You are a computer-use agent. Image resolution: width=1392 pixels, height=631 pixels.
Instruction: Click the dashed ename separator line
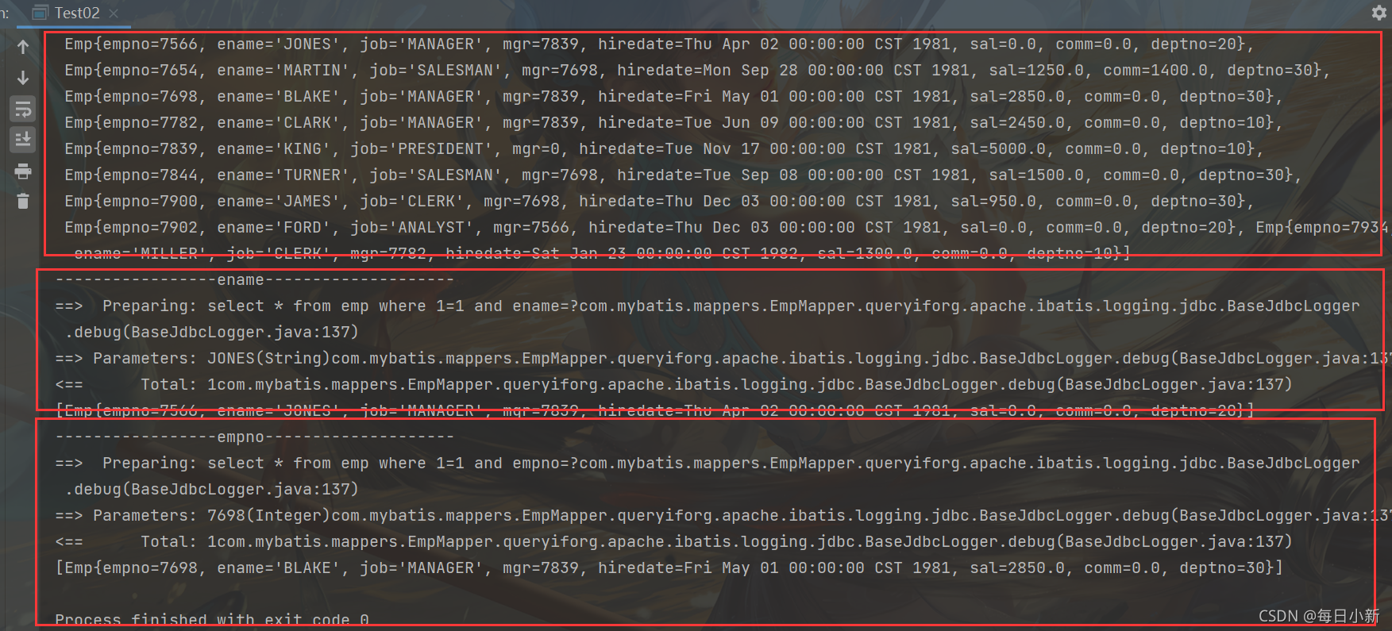(x=255, y=279)
